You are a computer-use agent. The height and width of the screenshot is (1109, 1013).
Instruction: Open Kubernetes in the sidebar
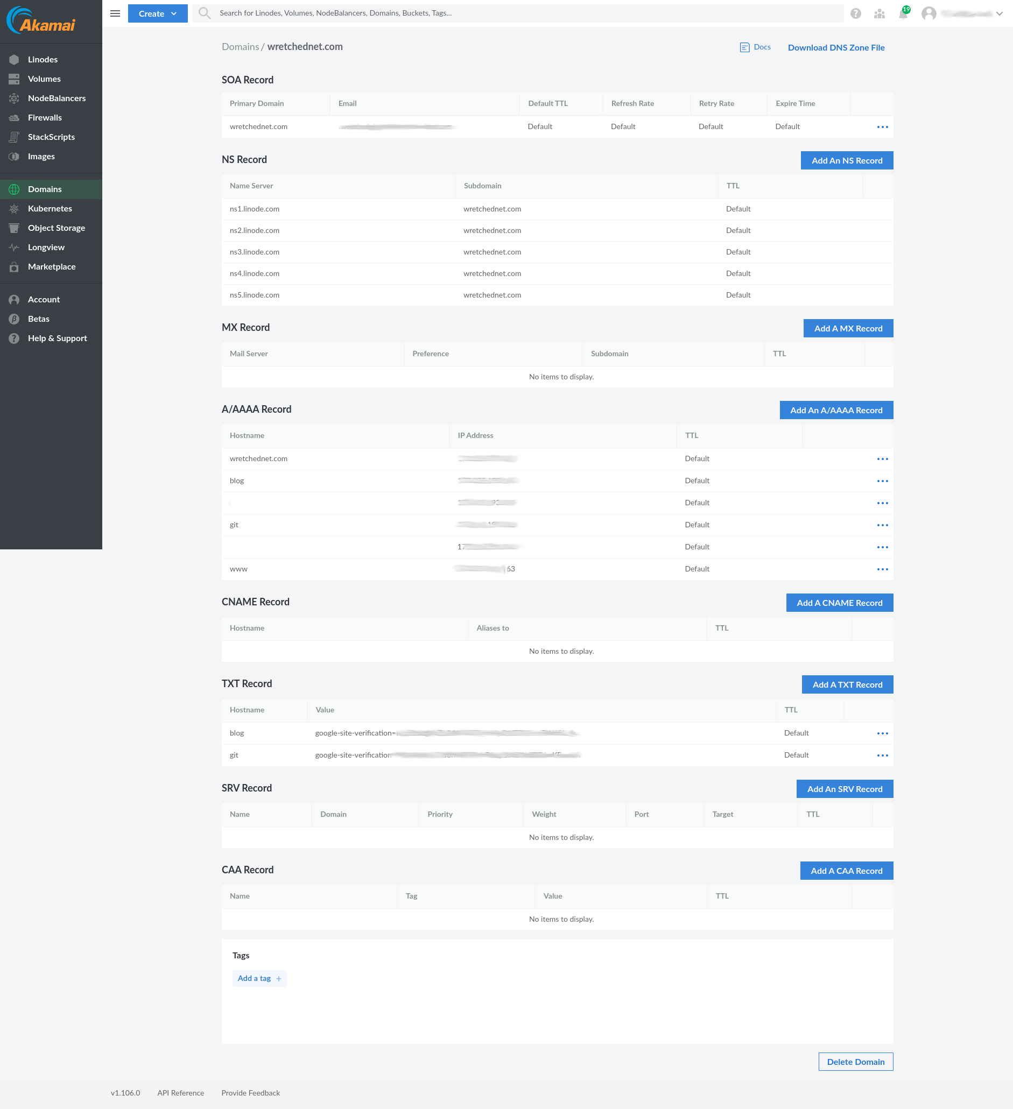pyautogui.click(x=50, y=208)
